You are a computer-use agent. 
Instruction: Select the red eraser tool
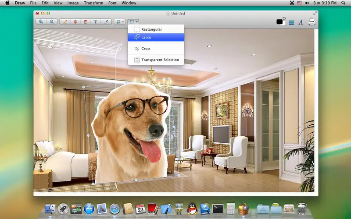tap(75, 21)
